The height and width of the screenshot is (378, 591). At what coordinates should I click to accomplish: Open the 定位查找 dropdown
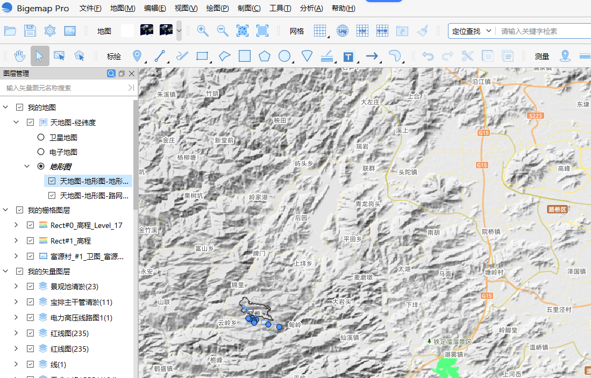[472, 31]
